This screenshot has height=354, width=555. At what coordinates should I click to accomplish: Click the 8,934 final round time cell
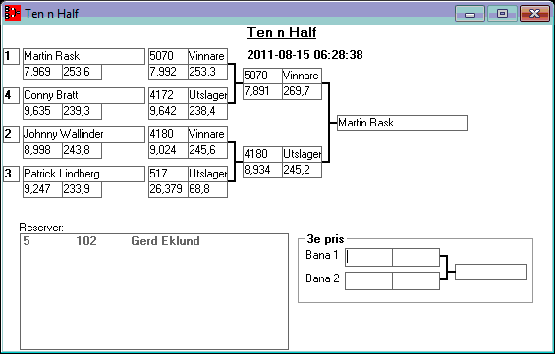[x=262, y=170]
